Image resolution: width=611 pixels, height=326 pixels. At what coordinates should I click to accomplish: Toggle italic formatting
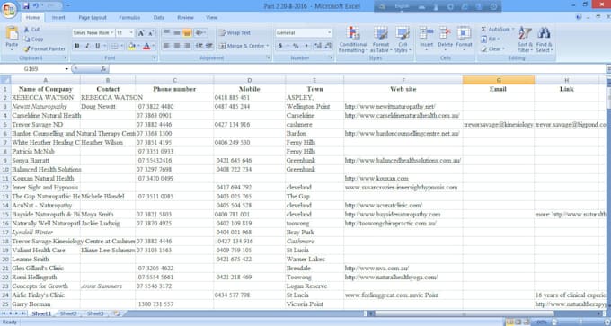(x=87, y=46)
